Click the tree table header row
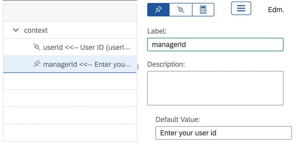The width and height of the screenshot is (296, 144). tap(70, 13)
